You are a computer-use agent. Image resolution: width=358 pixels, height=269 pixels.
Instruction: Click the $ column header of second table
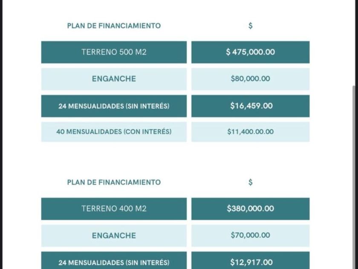tap(251, 182)
